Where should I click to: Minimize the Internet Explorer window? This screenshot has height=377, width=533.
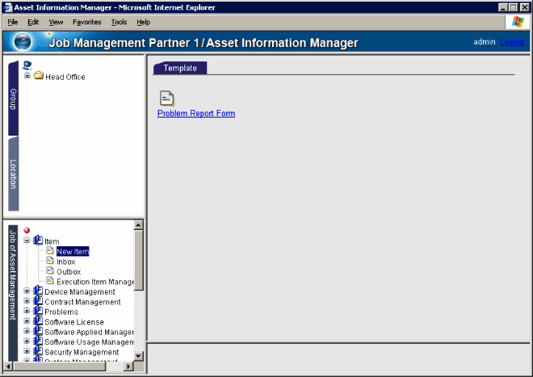click(503, 7)
